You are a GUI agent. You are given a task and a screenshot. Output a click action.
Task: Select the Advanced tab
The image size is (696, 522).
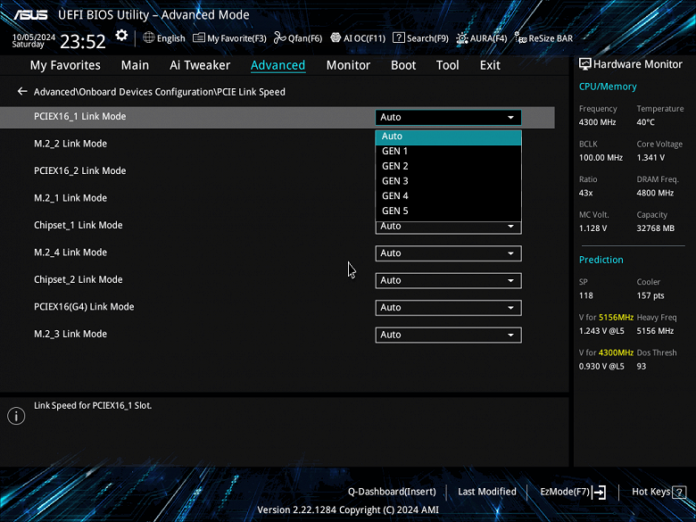tap(278, 65)
